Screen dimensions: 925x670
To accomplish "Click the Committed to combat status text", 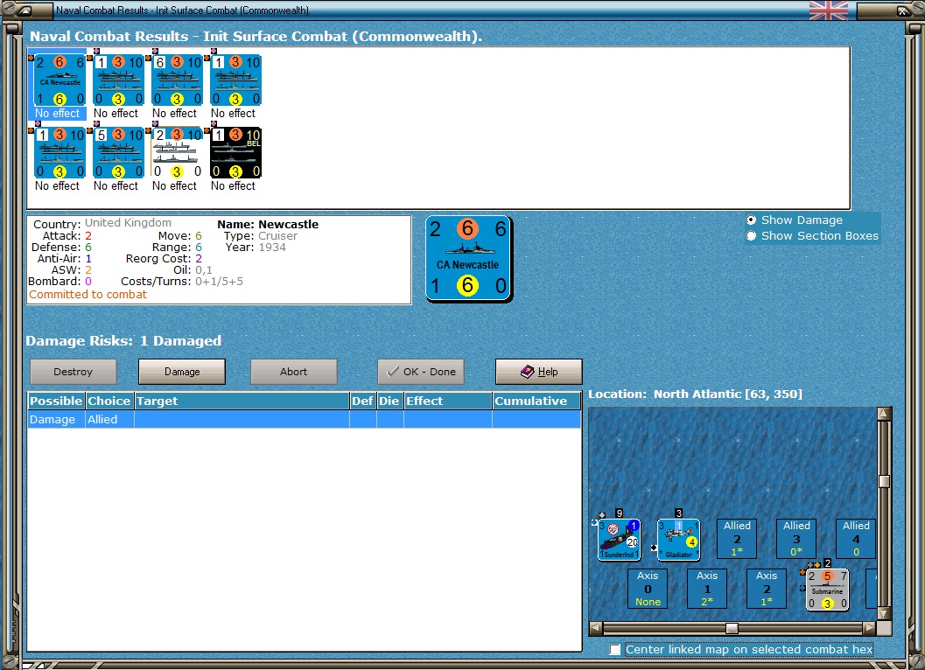I will pyautogui.click(x=88, y=294).
